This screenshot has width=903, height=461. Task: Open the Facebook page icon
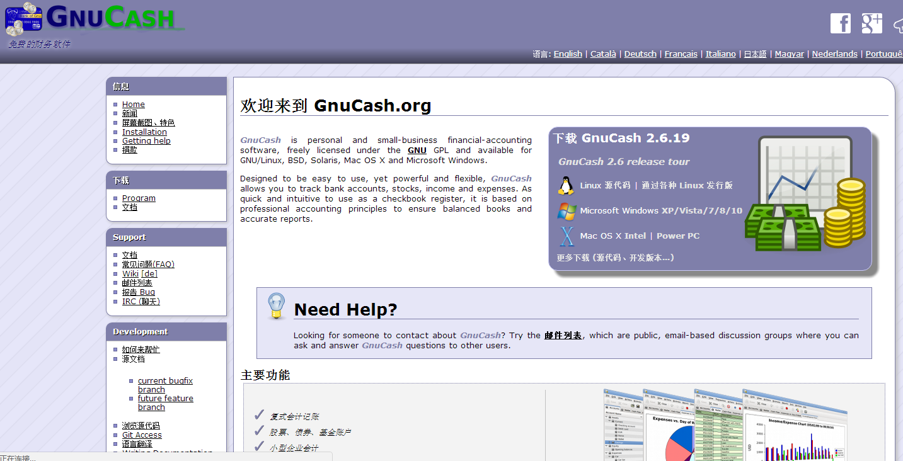(x=841, y=23)
